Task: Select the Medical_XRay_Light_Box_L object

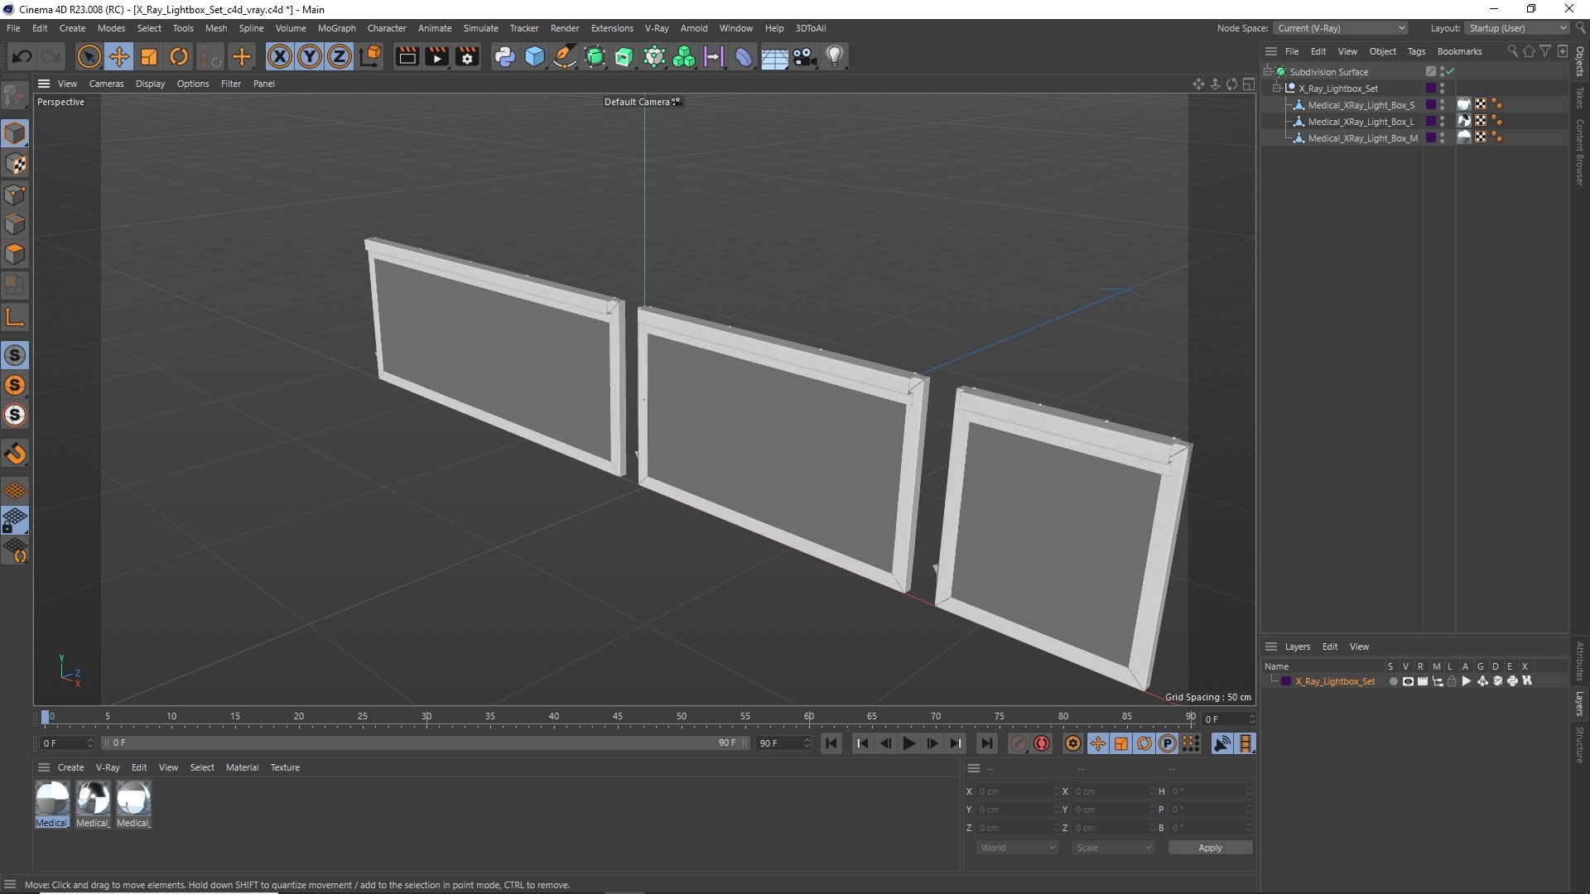Action: [1361, 122]
